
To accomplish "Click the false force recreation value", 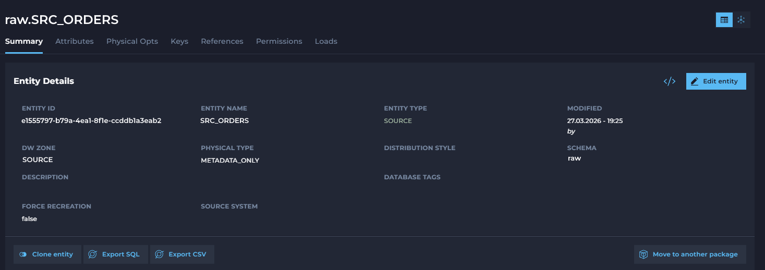I will pyautogui.click(x=29, y=218).
